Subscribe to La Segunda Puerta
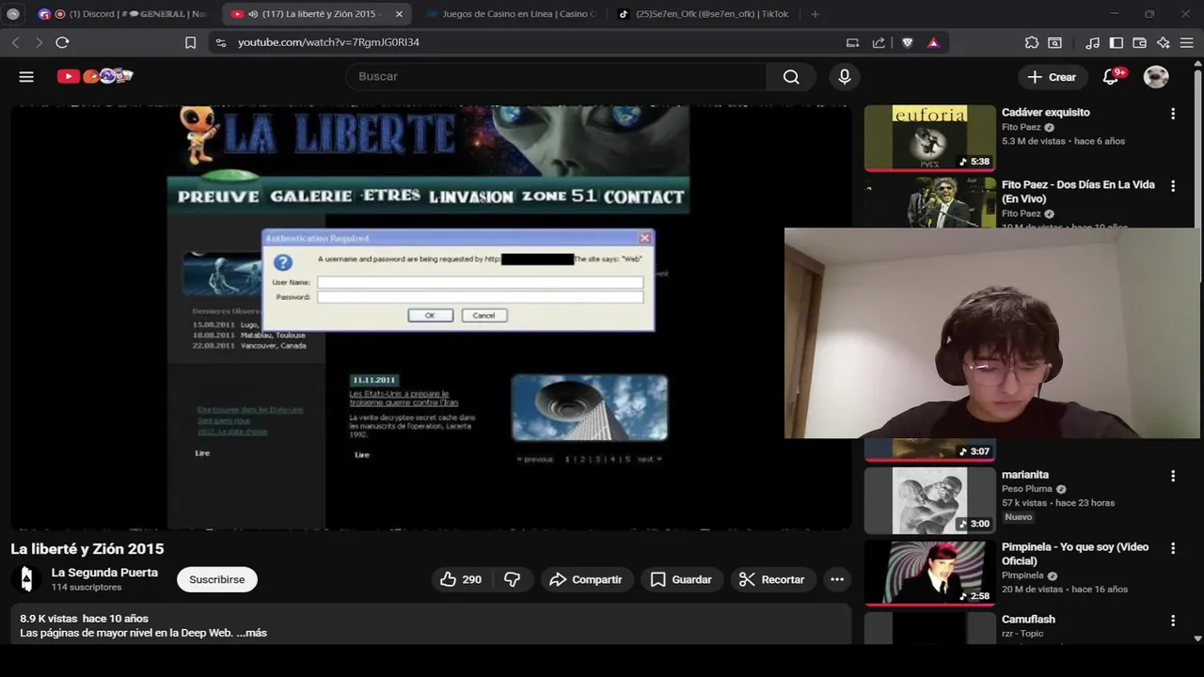Viewport: 1204px width, 677px height. click(217, 579)
